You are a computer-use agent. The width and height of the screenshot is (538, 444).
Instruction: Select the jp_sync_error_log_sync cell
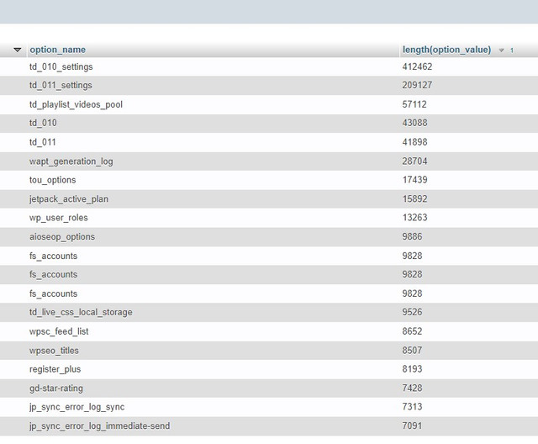pos(76,407)
